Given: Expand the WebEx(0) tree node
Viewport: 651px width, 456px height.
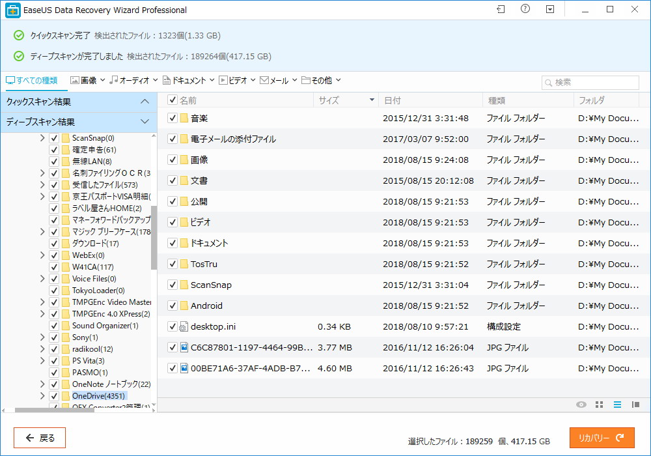Looking at the screenshot, I should [x=42, y=255].
